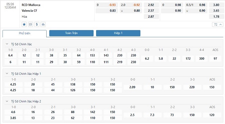Collapse Tỷ Số Chính Xác Hiệp 2 section
Screen dimensions: 225x124
[7, 101]
